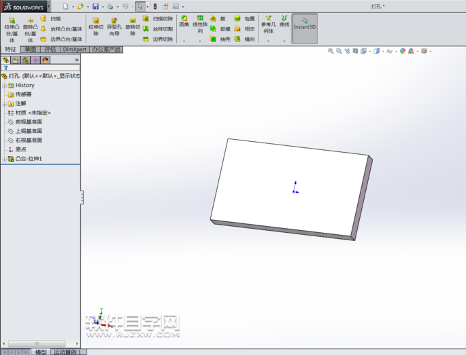Image resolution: width=466 pixels, height=355 pixels.
Task: Select the Fillet (圆角) tool
Action: [184, 21]
